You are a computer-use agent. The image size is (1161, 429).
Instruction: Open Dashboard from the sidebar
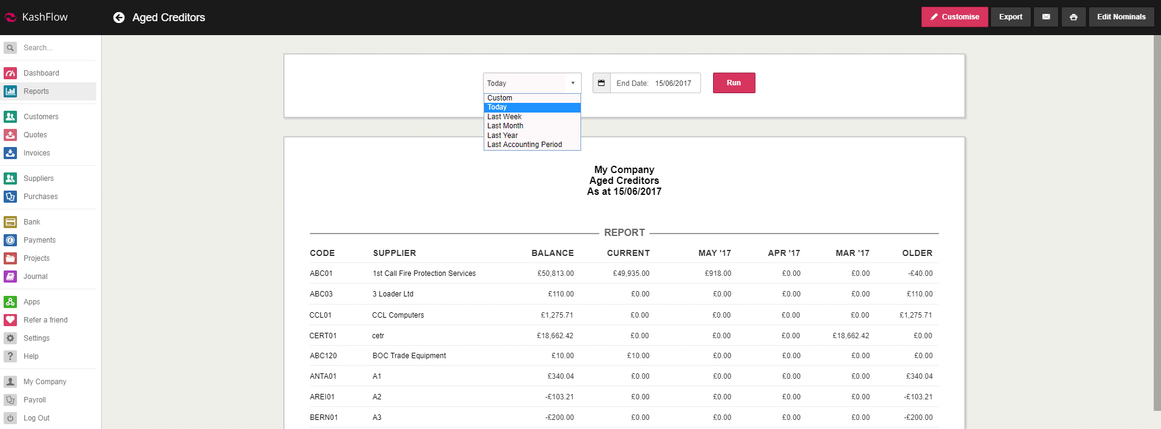pos(41,73)
